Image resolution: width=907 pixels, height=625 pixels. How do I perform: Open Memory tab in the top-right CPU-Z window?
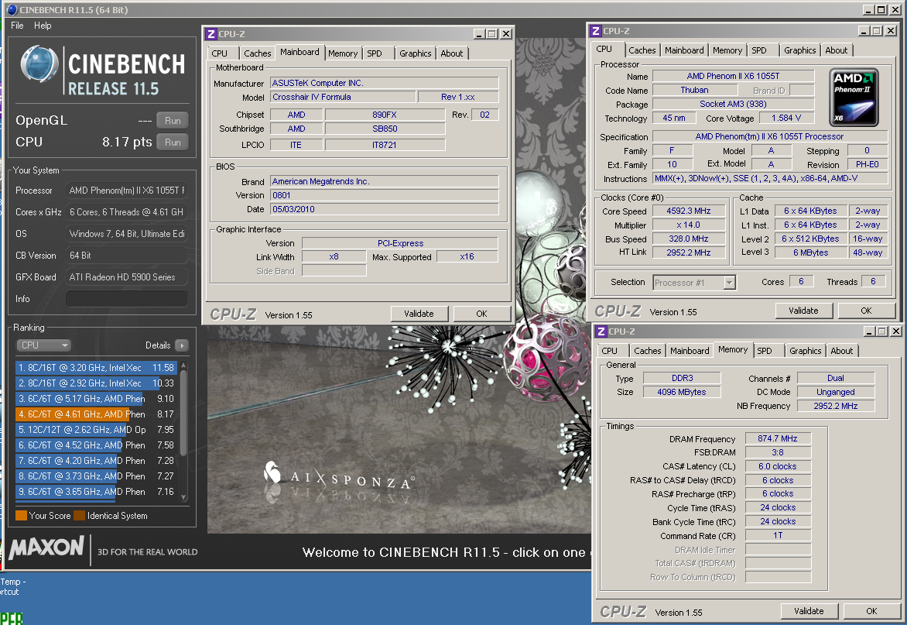click(x=727, y=50)
